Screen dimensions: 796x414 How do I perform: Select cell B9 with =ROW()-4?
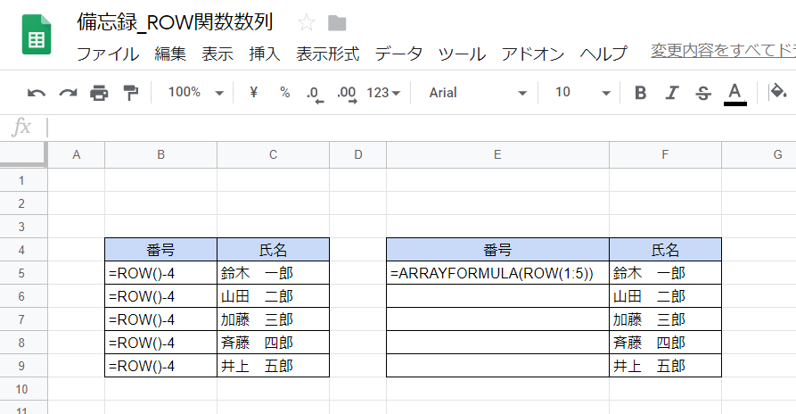click(x=161, y=366)
